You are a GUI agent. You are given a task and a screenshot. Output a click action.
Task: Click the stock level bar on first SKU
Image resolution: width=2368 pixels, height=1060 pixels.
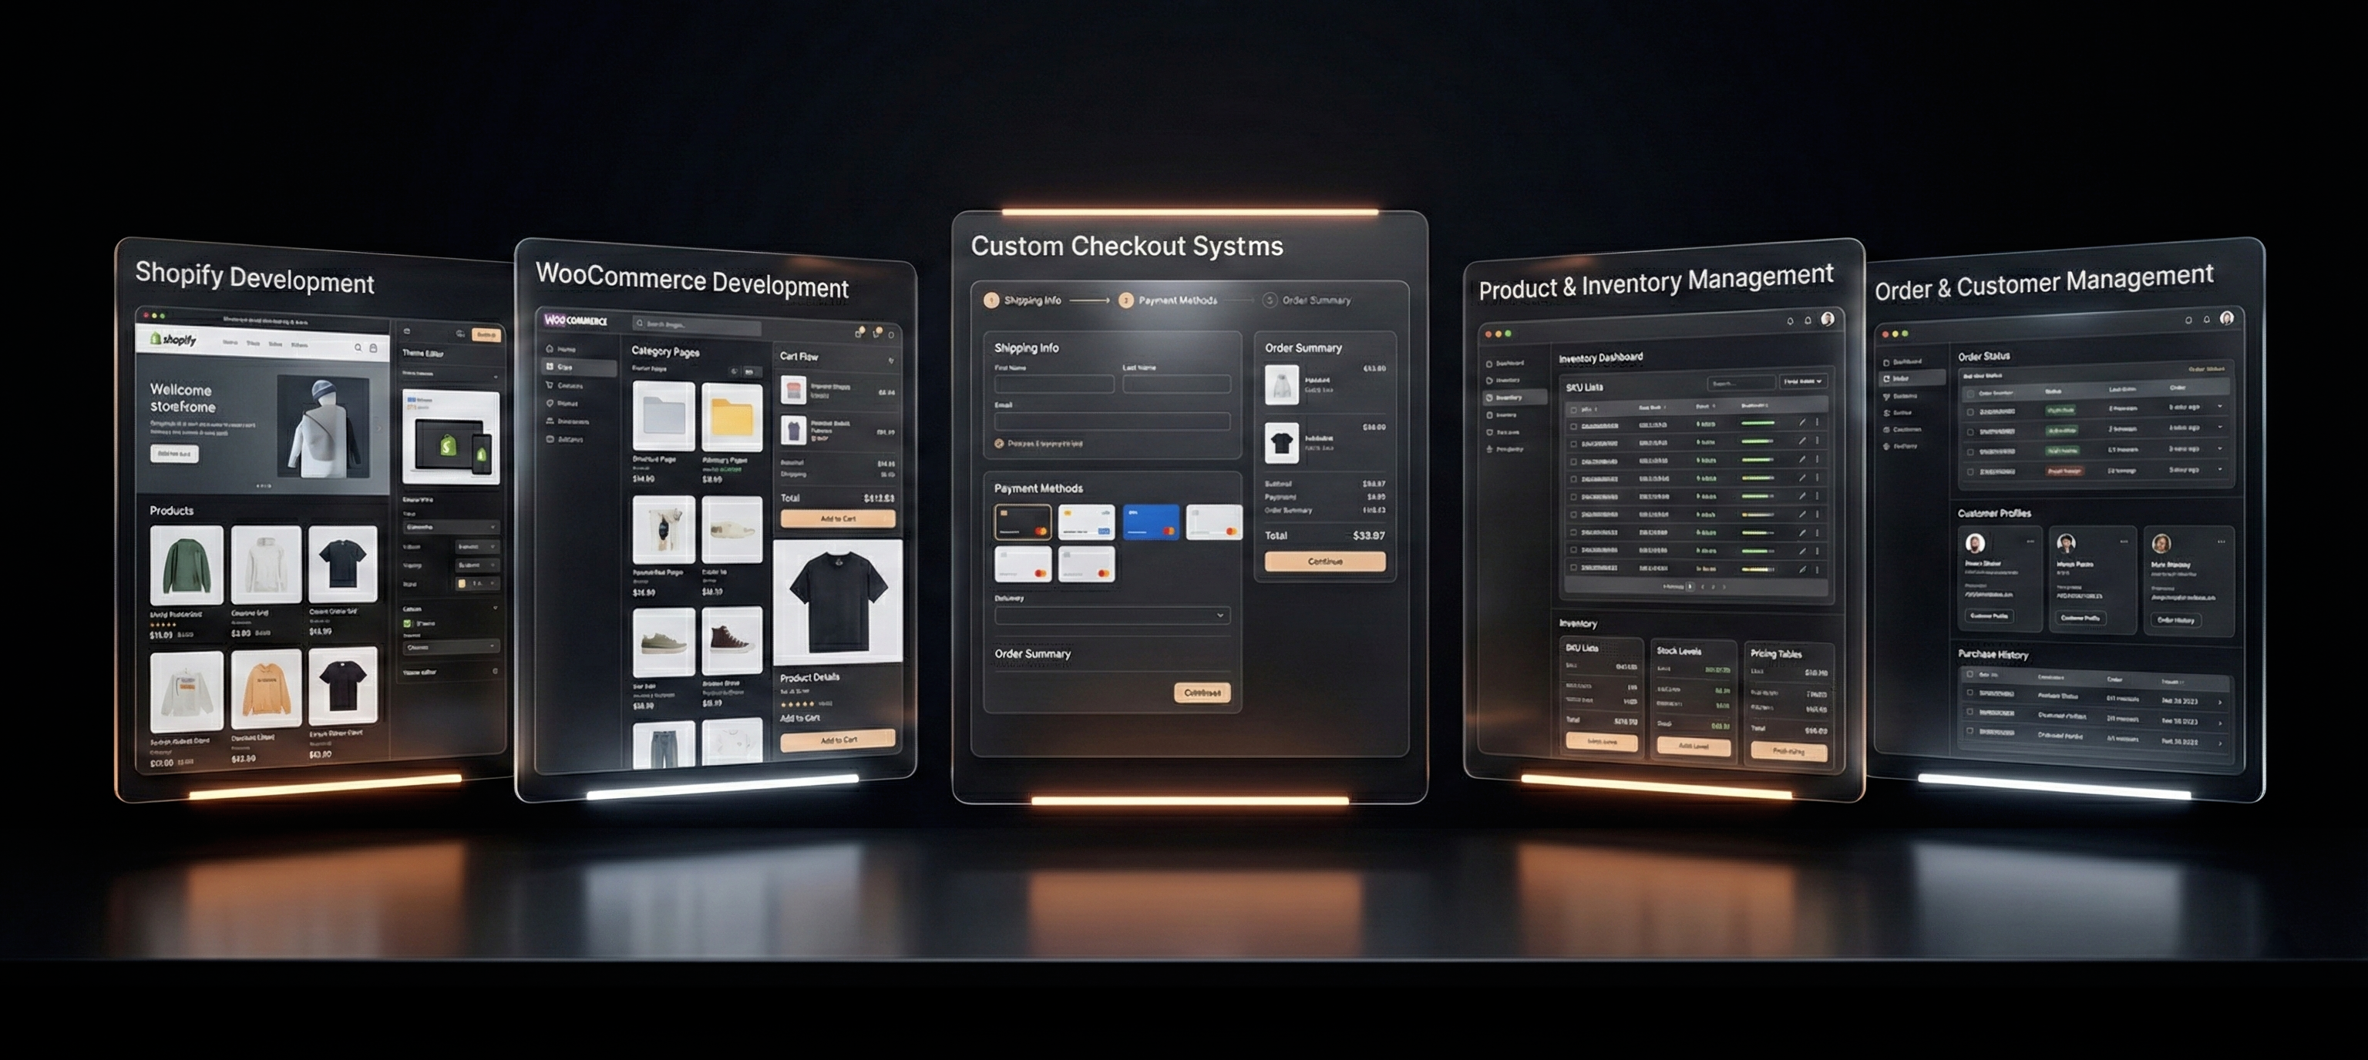[1757, 425]
